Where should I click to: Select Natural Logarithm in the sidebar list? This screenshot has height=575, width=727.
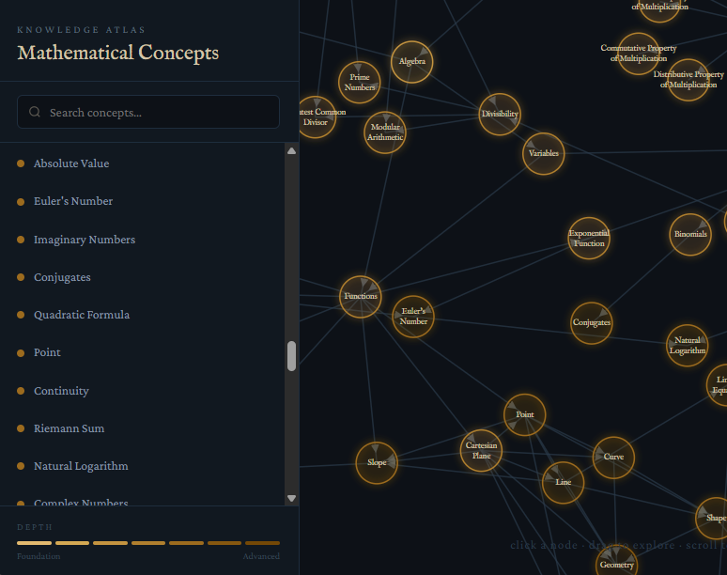pyautogui.click(x=143, y=466)
